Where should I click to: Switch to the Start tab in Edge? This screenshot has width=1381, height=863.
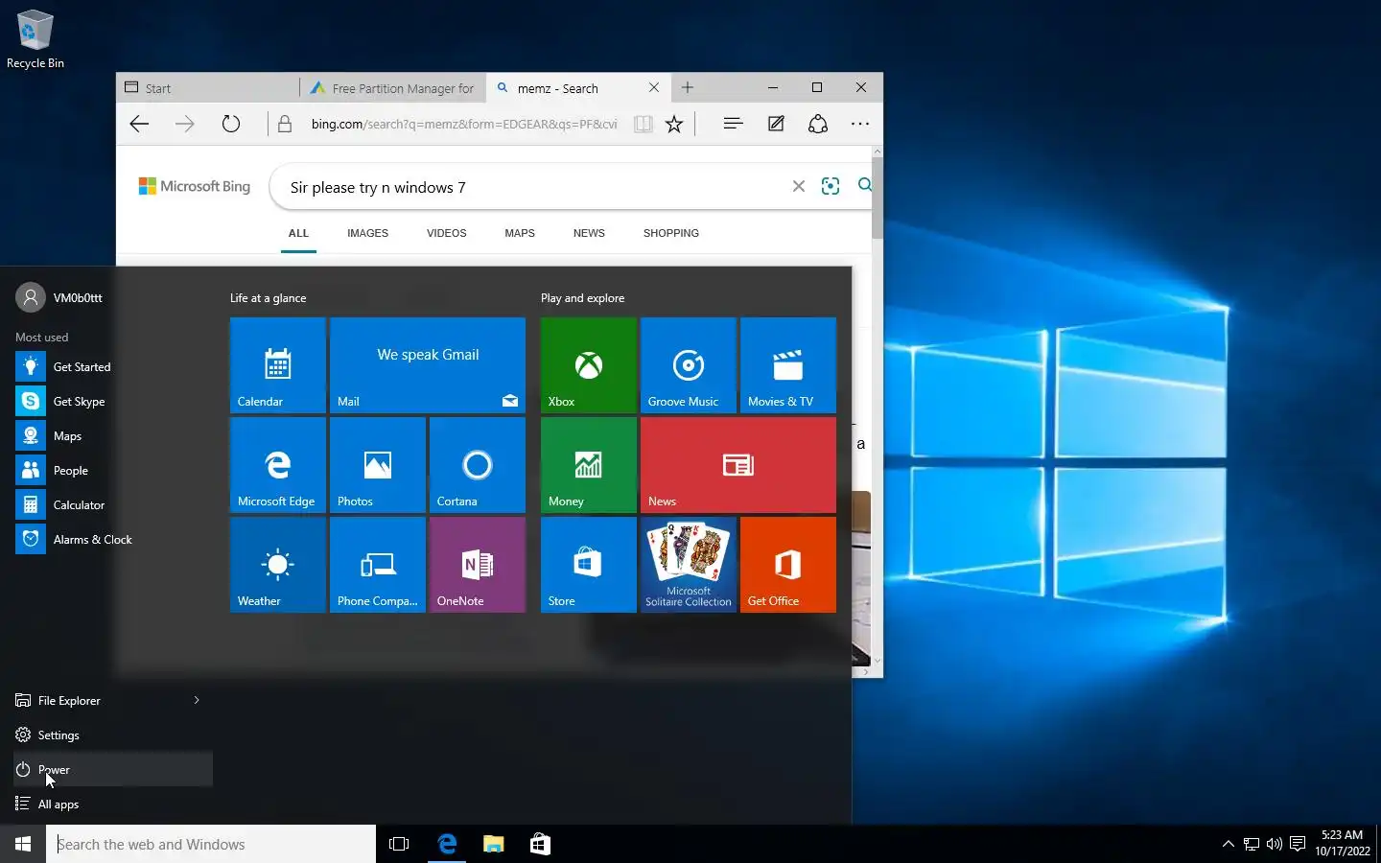(x=207, y=88)
